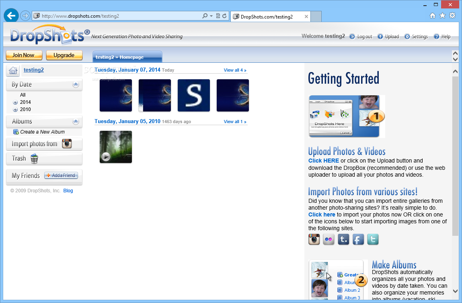Select All under By Date
462x303 pixels.
(x=23, y=95)
